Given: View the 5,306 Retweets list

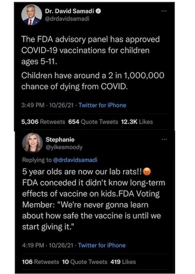Looking at the screenshot, I should pos(43,122).
